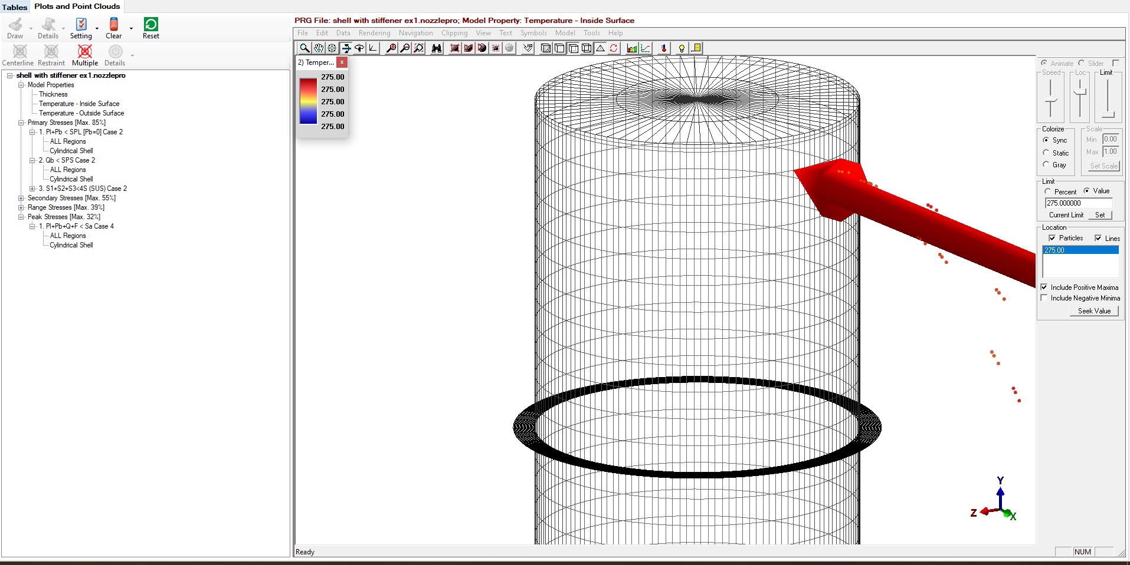Expand the Secondary Stresses tree node
The height and width of the screenshot is (565, 1130).
click(x=21, y=198)
